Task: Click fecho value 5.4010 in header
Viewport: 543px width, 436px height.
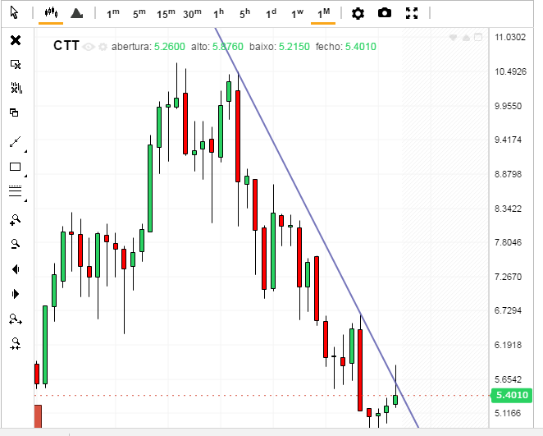Action: pyautogui.click(x=361, y=47)
